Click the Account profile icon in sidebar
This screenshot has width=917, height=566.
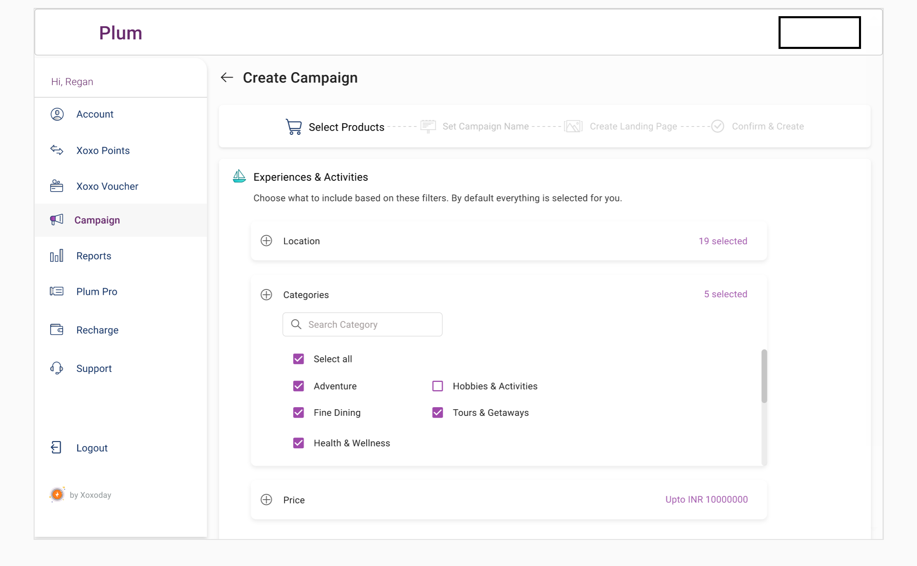point(57,114)
